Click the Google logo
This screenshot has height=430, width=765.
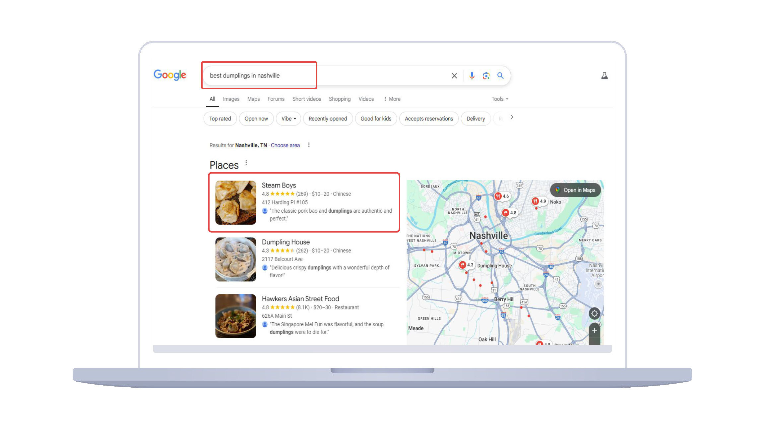170,75
